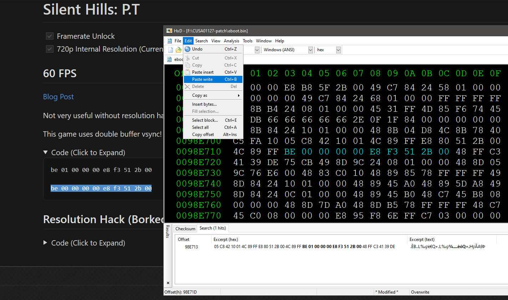This screenshot has width=508, height=300.
Task: Expand the Copy as submenu
Action: [213, 95]
